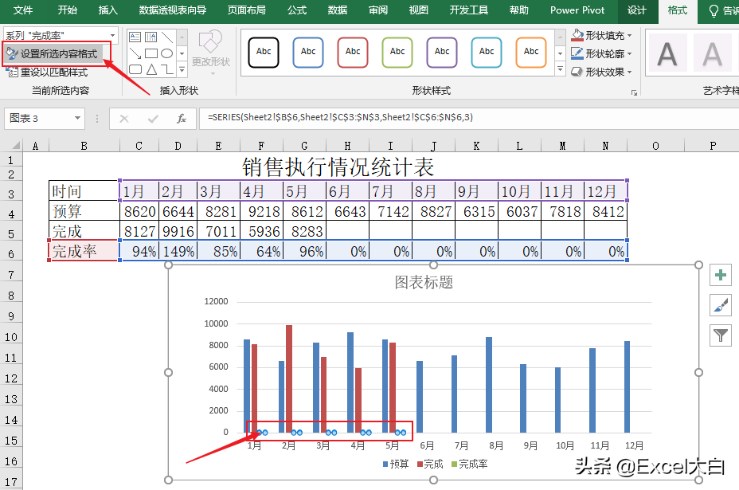Open the 形状效果 dropdown arrow
This screenshot has width=739, height=490.
(629, 73)
